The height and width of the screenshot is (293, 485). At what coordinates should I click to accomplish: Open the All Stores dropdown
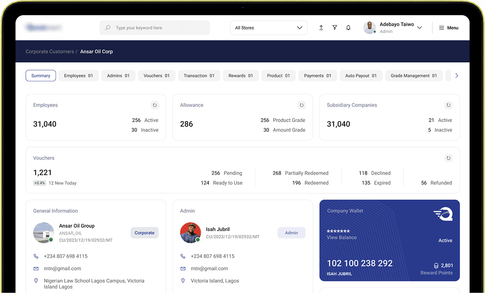click(268, 28)
